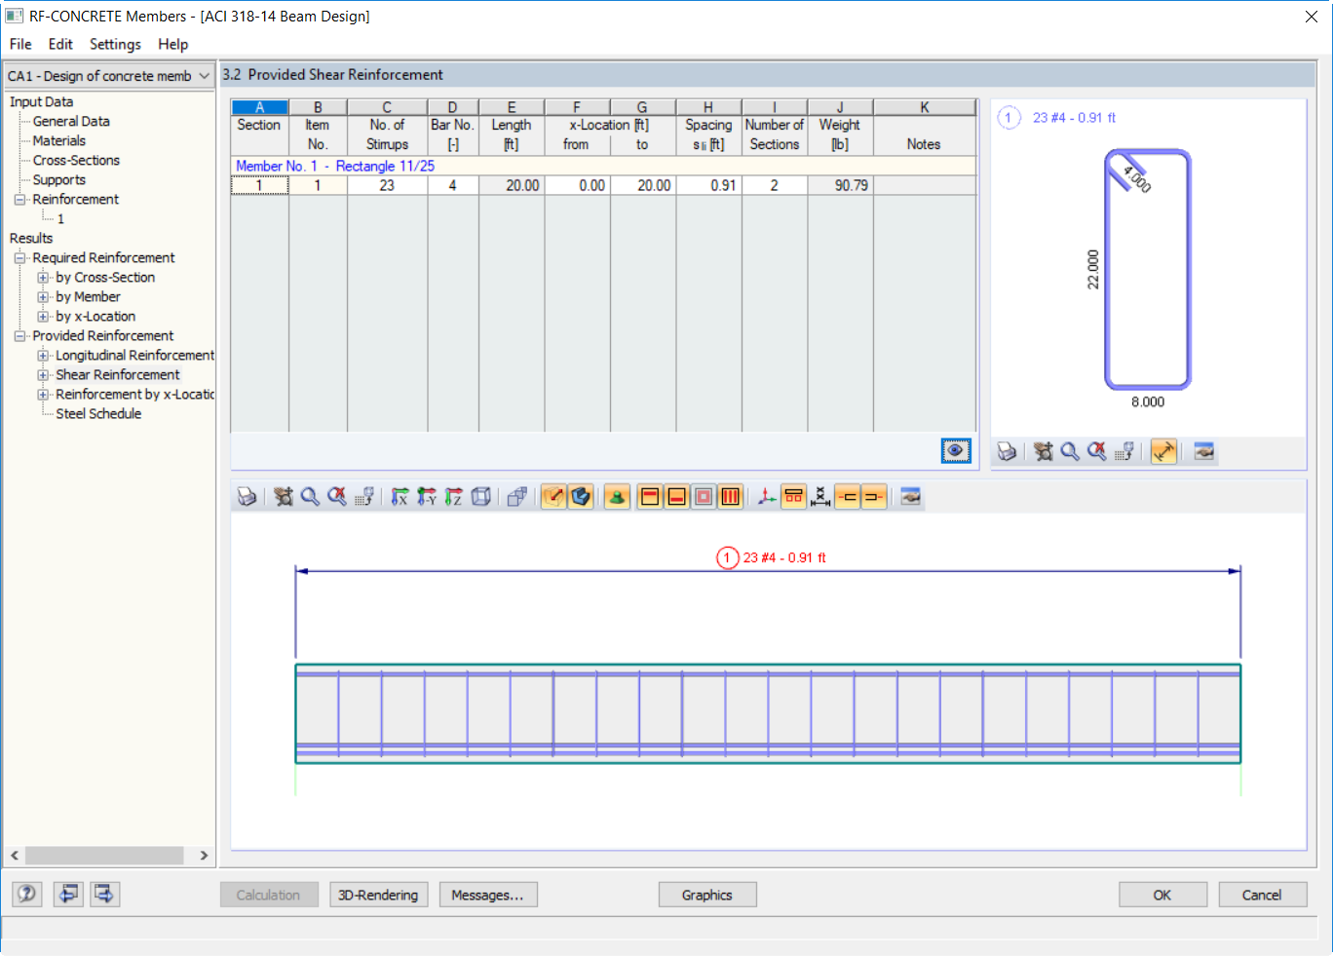Toggle the eye visibility button below the table
Image resolution: width=1333 pixels, height=956 pixels.
[x=955, y=450]
